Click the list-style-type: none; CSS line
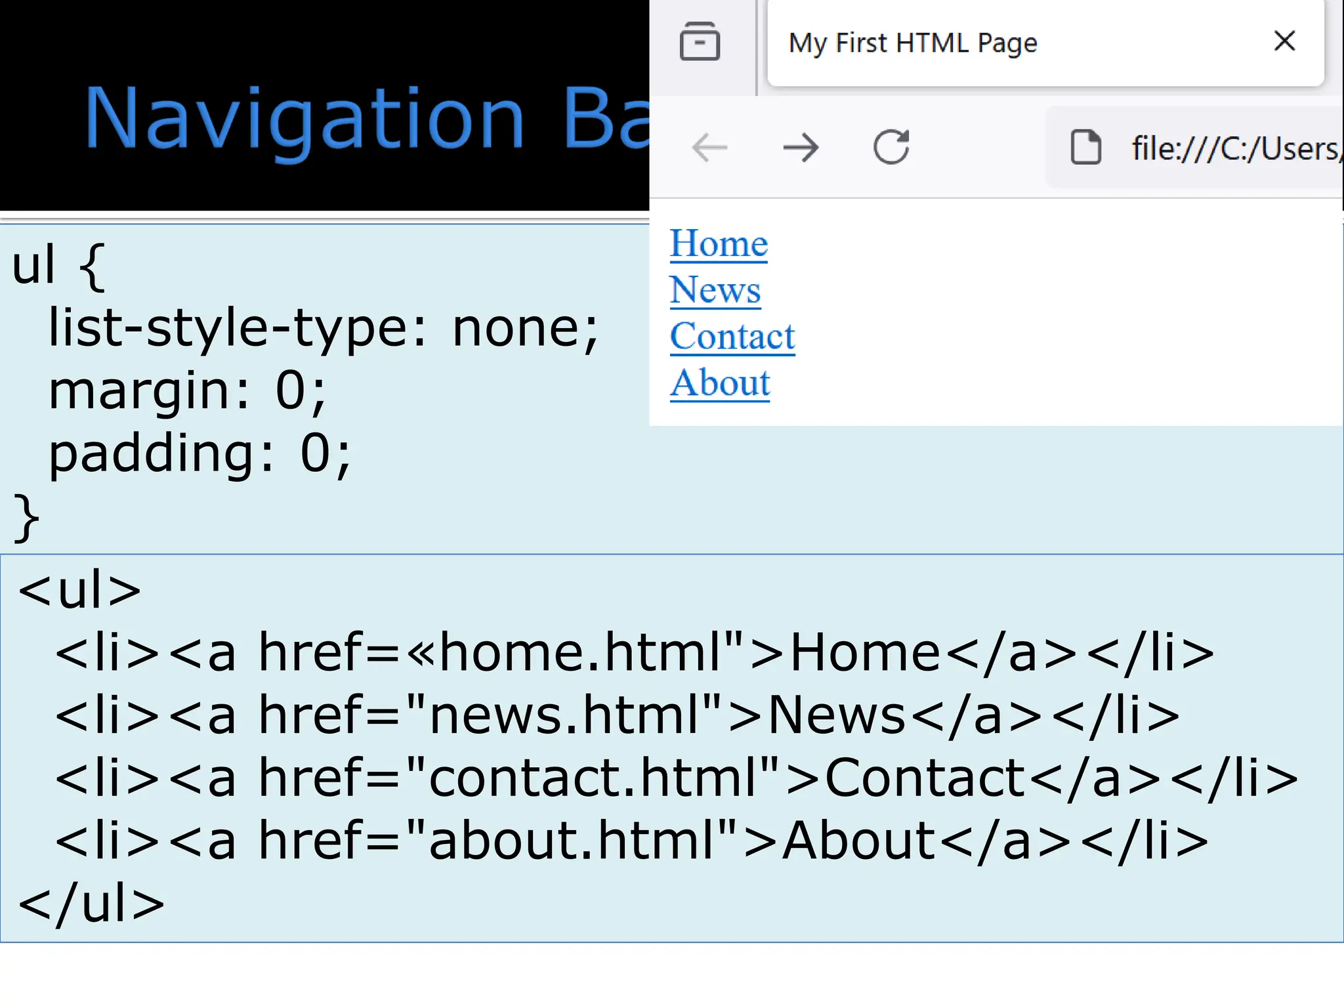Image resolution: width=1344 pixels, height=1008 pixels. [x=323, y=327]
